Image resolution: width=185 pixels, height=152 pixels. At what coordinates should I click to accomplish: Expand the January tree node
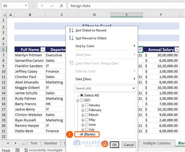(83, 105)
